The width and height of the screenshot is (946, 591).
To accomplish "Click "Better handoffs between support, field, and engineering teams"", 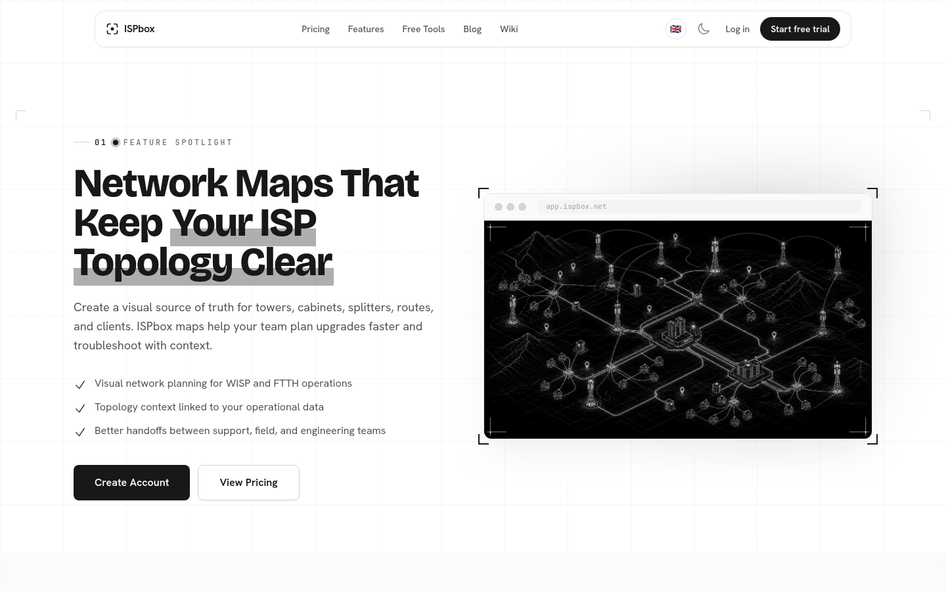I will 240,431.
